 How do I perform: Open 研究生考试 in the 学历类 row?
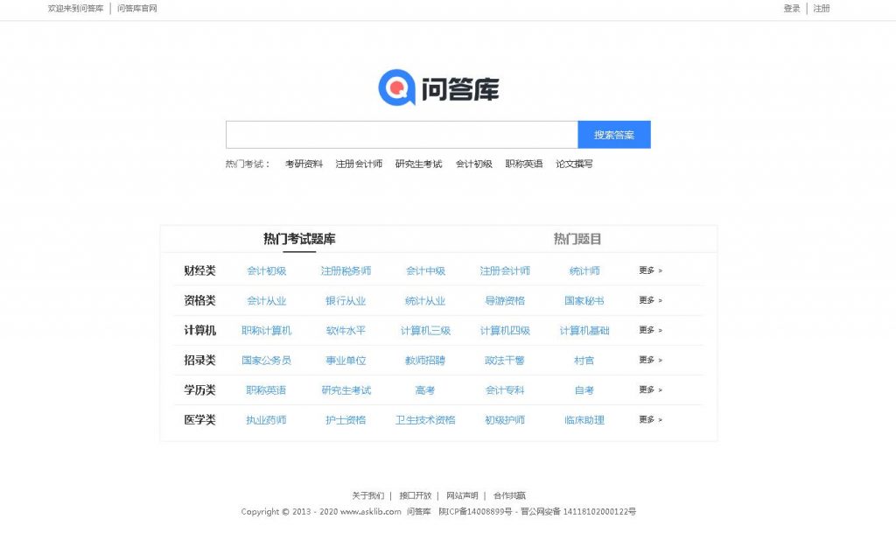coord(346,389)
